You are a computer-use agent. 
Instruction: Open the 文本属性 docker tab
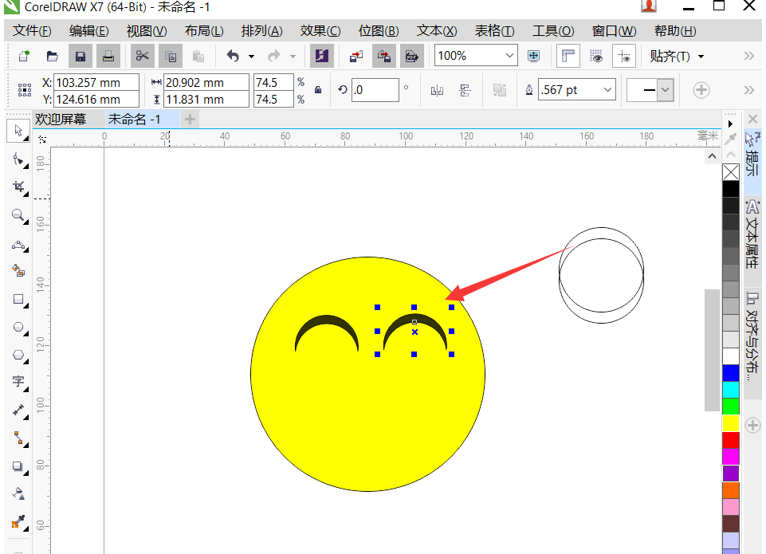tap(752, 234)
